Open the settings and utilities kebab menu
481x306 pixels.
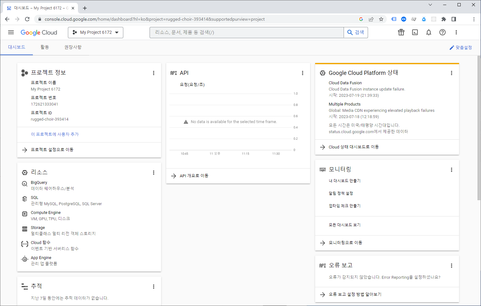(x=456, y=32)
